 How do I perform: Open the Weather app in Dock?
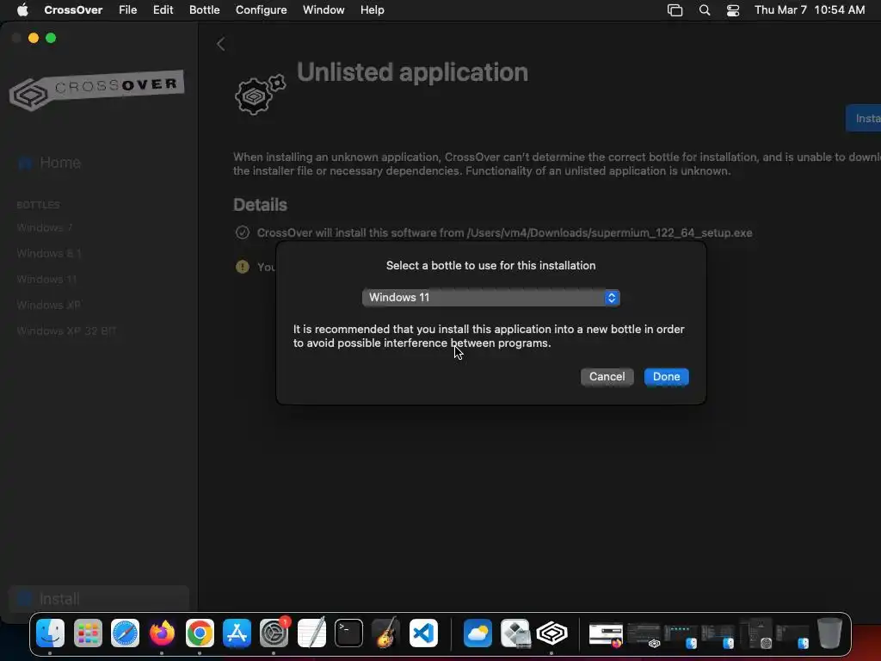click(x=477, y=633)
